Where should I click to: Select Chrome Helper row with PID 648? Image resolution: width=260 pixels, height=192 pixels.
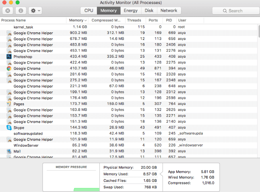[x=128, y=86]
